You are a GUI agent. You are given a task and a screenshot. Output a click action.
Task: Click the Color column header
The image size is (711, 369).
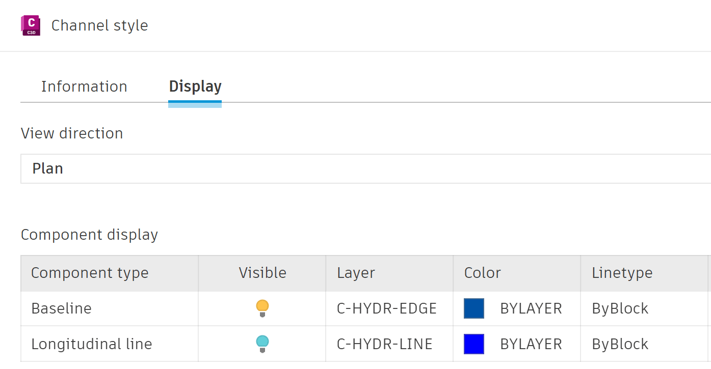[482, 273]
